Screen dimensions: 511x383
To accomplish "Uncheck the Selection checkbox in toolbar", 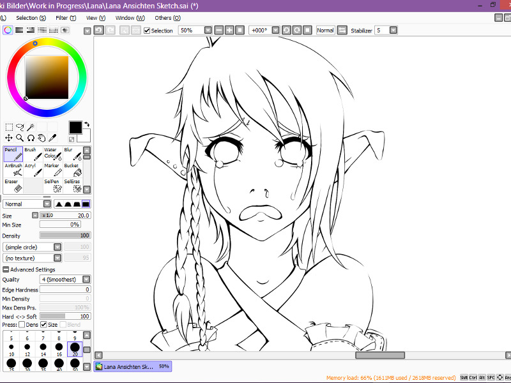I will (x=147, y=31).
